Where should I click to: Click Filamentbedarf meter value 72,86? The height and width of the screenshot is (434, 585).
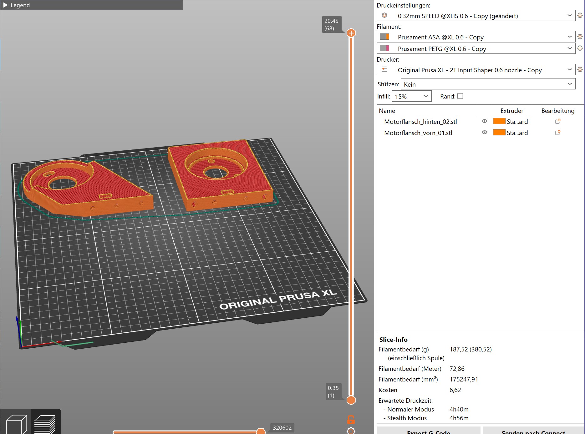[x=457, y=369]
